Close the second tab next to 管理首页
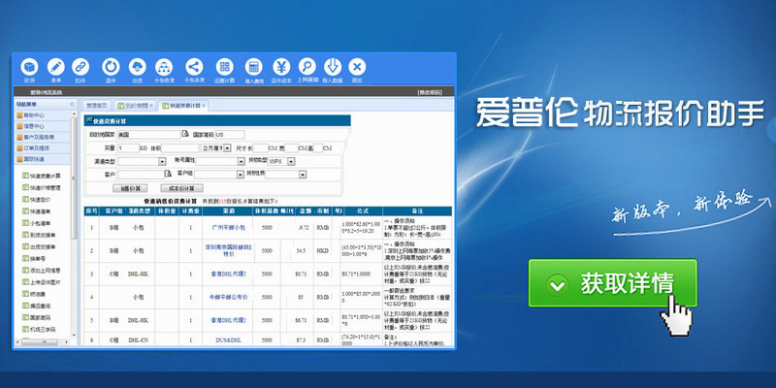Image resolution: width=776 pixels, height=388 pixels. [x=151, y=106]
